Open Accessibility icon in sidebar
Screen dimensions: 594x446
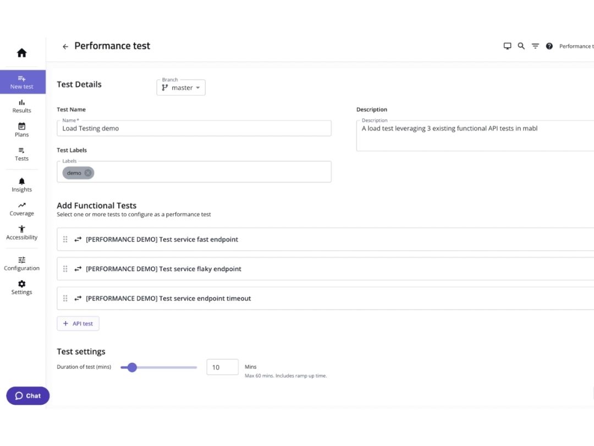click(x=21, y=229)
